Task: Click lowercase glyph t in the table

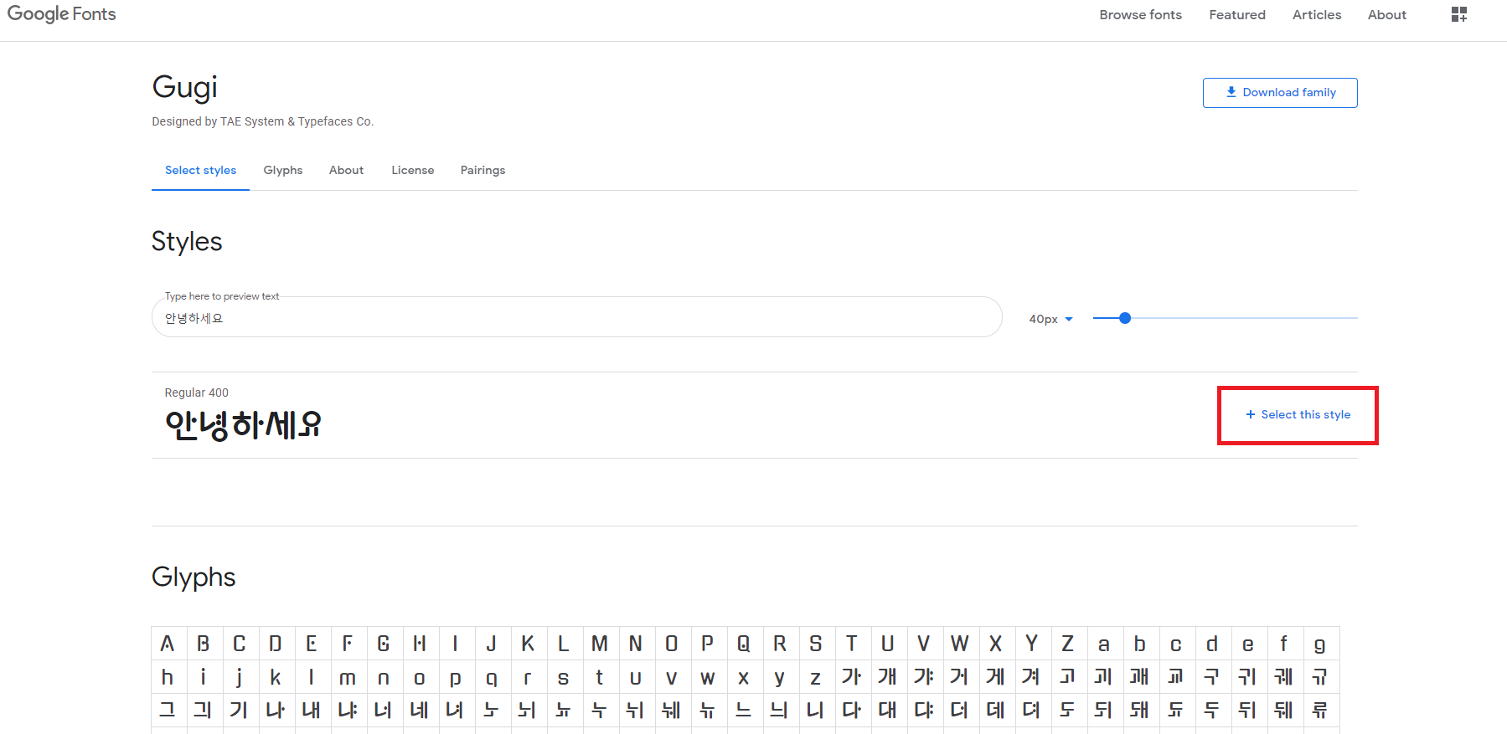Action: tap(600, 676)
